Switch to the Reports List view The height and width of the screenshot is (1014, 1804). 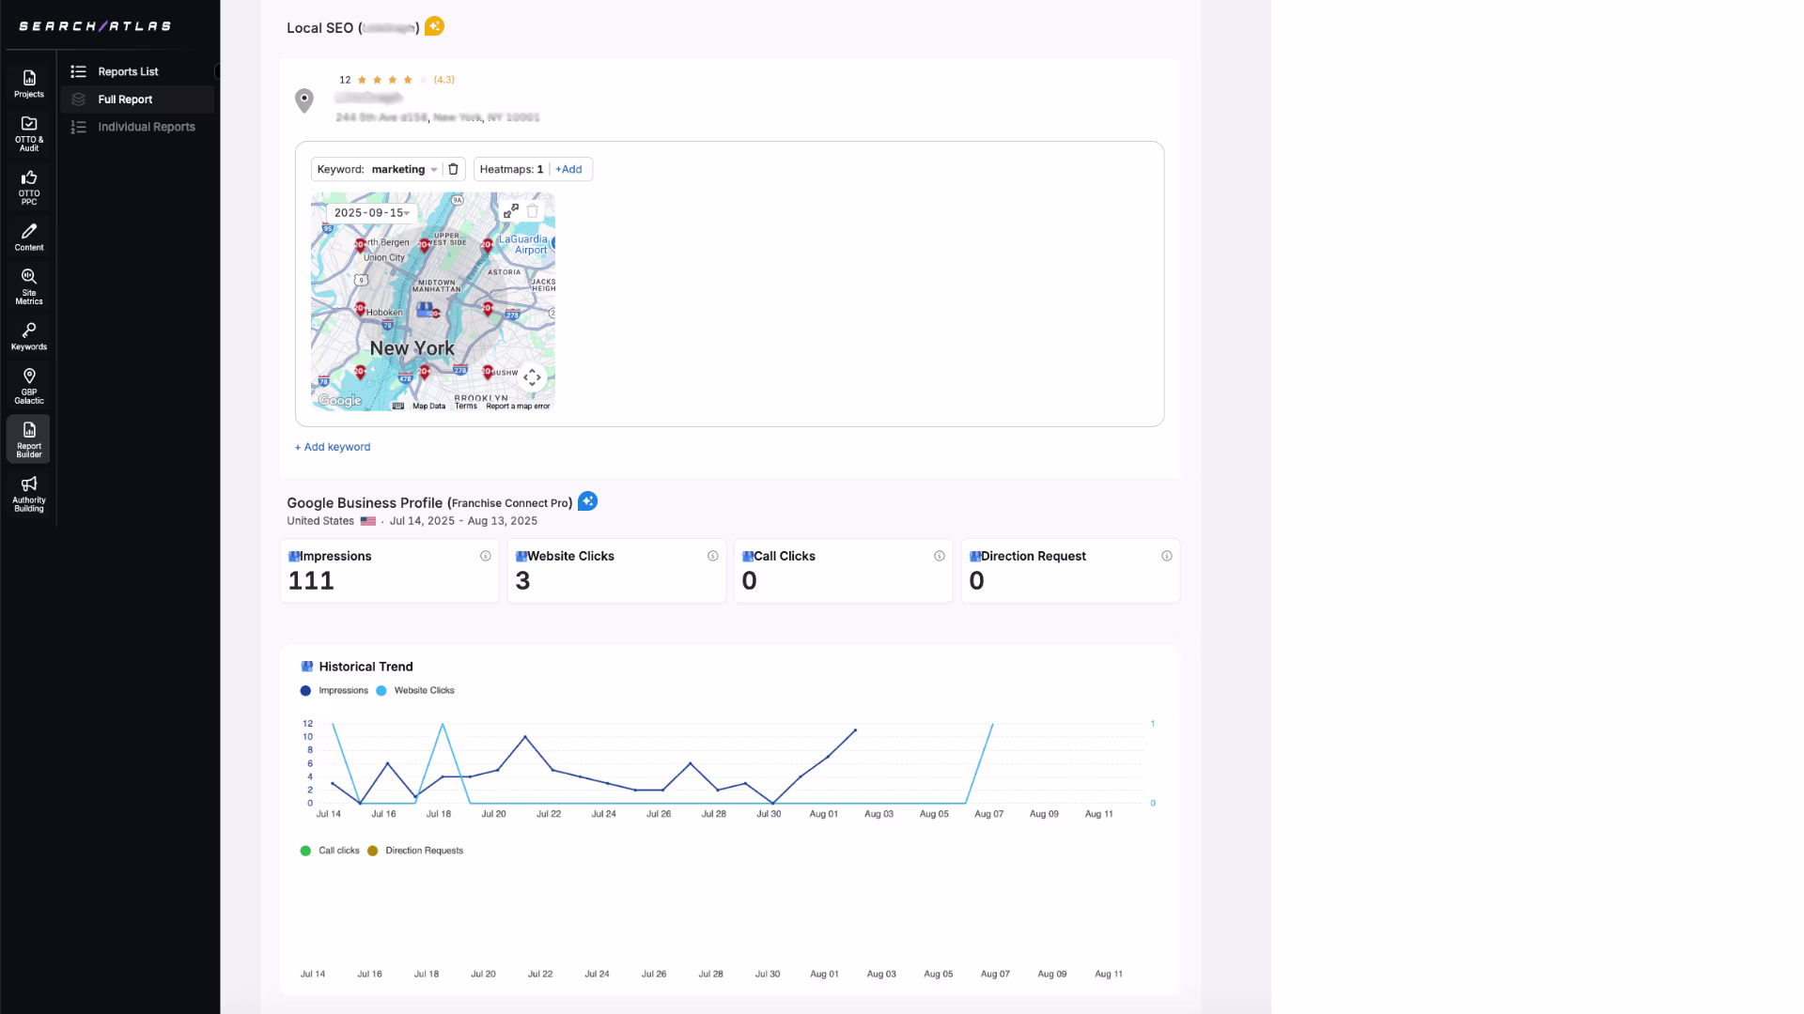[x=129, y=70]
